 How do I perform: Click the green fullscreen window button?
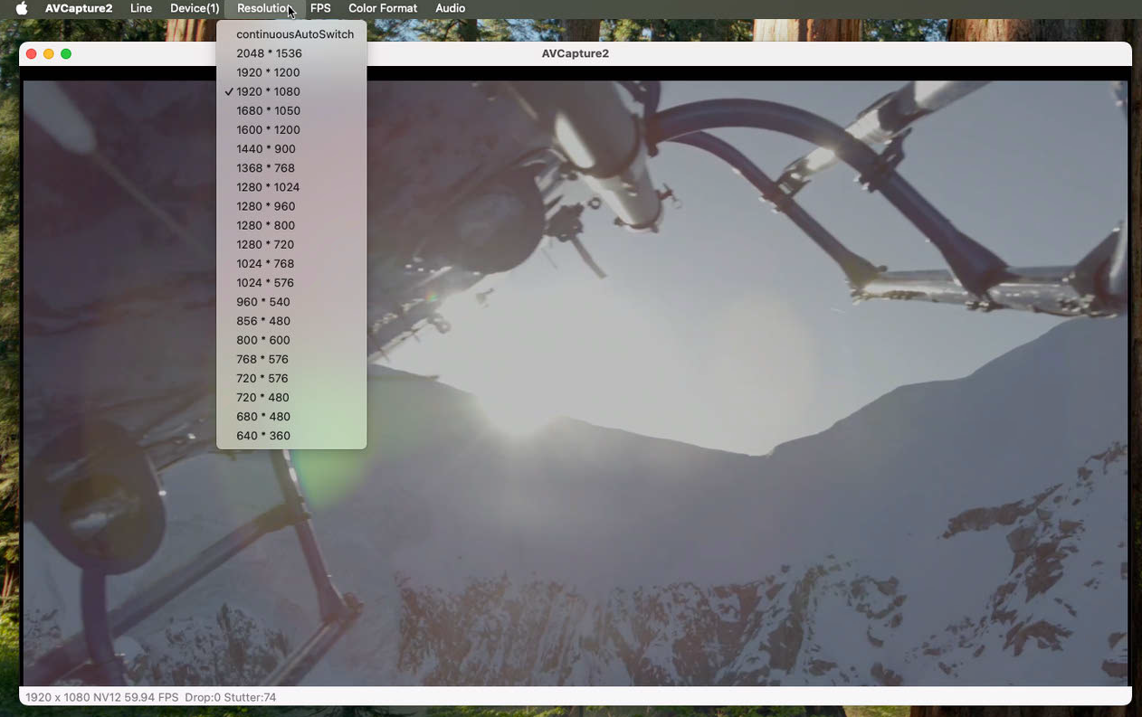[66, 54]
